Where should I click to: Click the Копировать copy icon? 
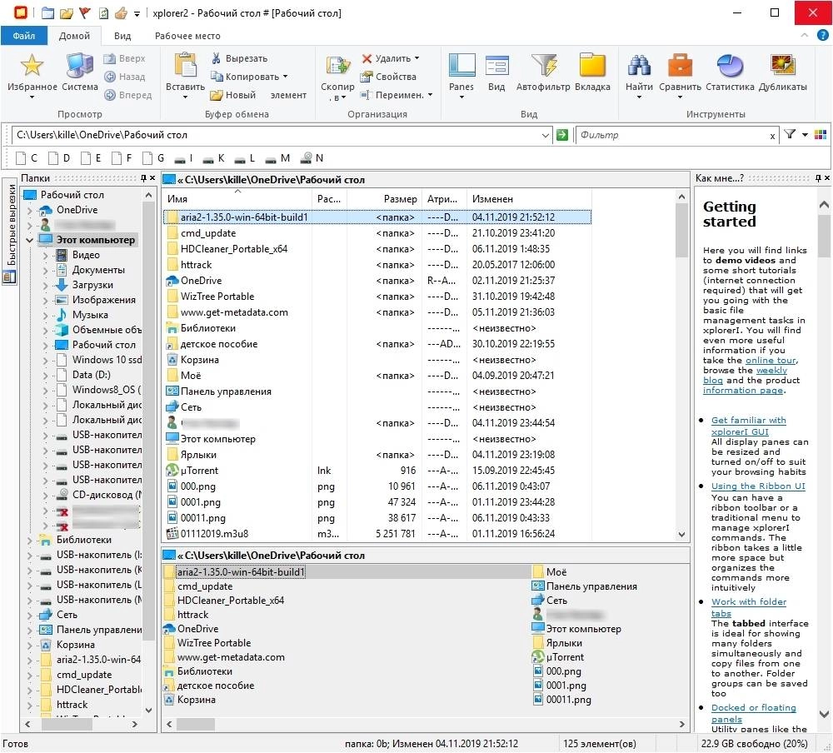point(217,77)
